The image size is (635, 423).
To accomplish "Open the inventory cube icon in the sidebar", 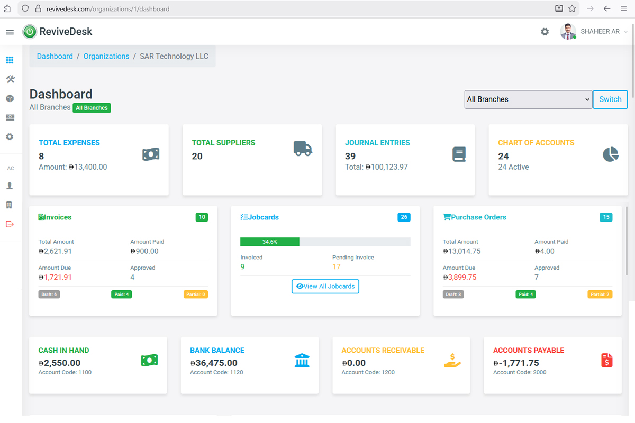I will (x=10, y=98).
